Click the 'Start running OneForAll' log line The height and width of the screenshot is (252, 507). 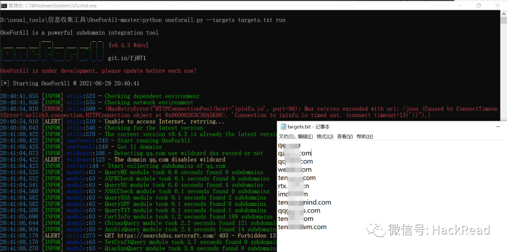[95, 140]
